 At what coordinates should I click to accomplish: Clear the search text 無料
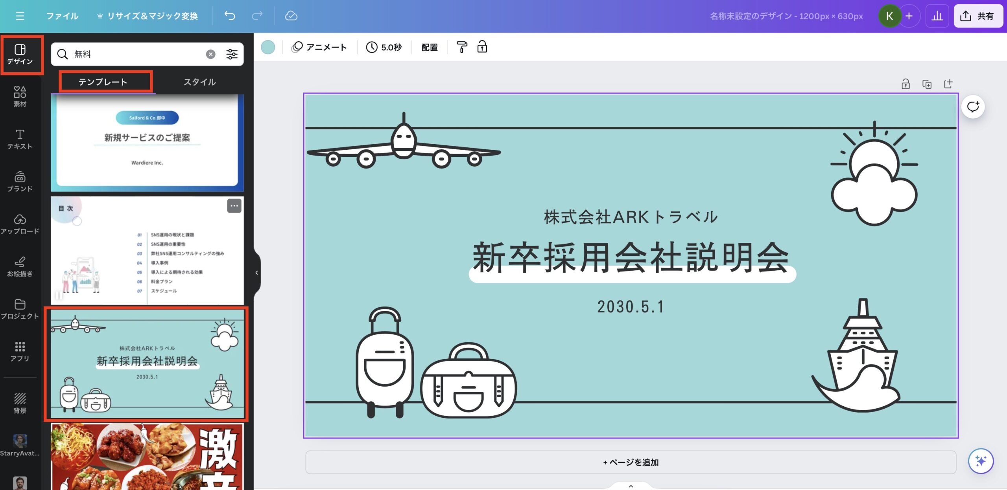click(x=211, y=54)
